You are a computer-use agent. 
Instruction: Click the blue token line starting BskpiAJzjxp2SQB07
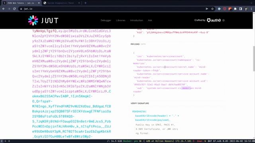click(x=72, y=111)
